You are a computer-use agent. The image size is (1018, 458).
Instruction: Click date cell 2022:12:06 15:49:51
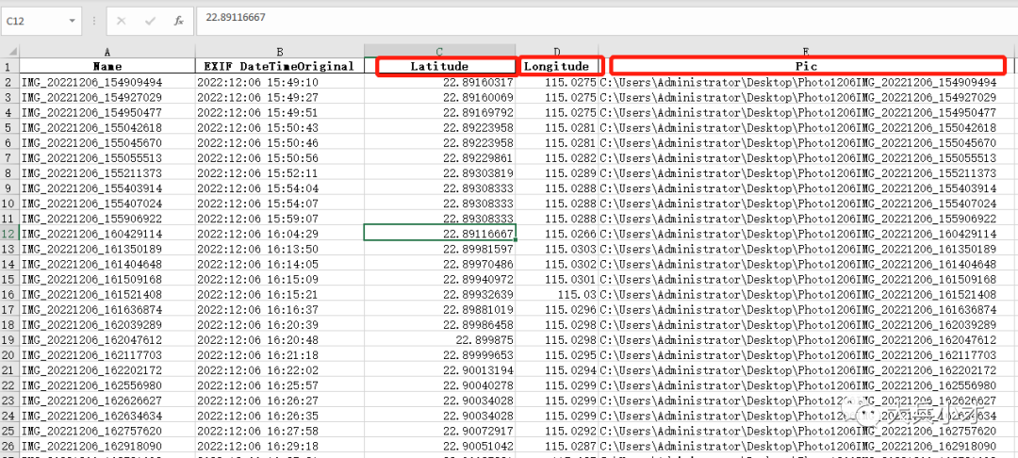pos(279,112)
